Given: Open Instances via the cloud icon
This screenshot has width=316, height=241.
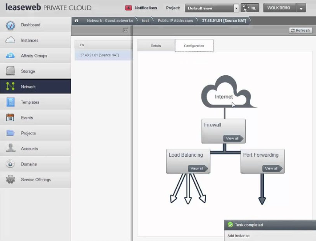Looking at the screenshot, I should pyautogui.click(x=10, y=41).
